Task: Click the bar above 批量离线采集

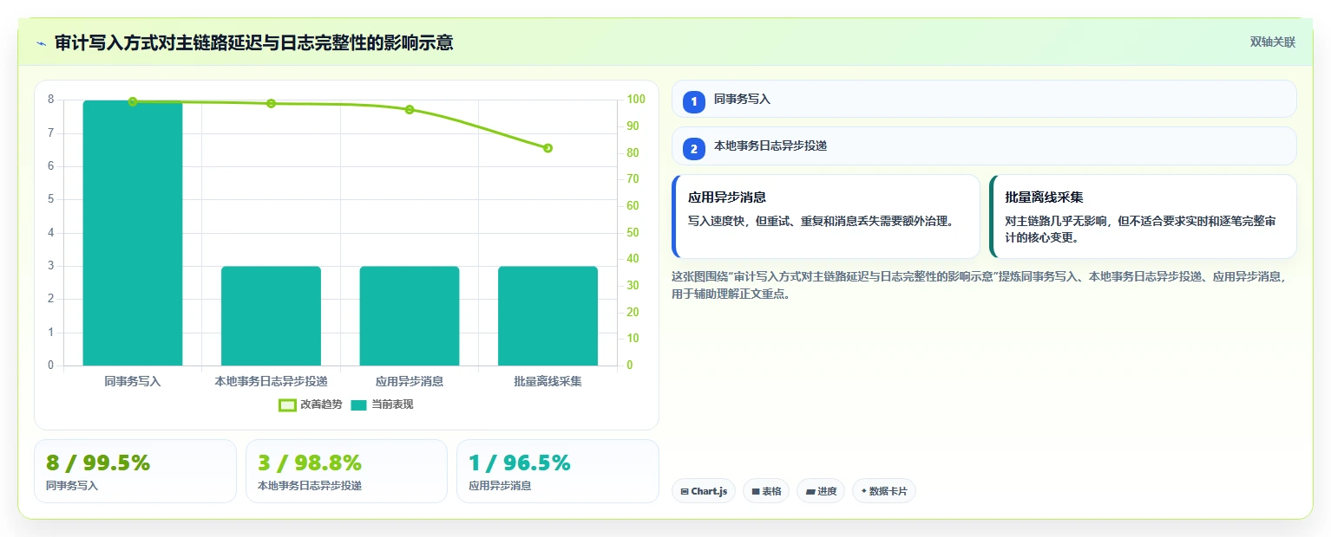Action: coord(547,316)
